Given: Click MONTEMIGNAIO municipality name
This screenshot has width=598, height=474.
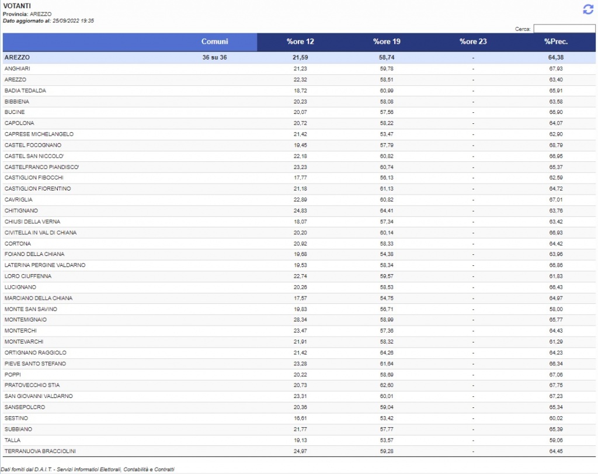Looking at the screenshot, I should pos(26,320).
